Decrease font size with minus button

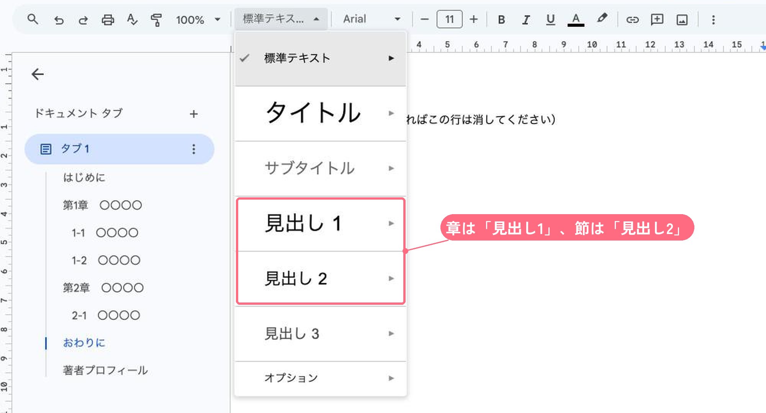[424, 19]
